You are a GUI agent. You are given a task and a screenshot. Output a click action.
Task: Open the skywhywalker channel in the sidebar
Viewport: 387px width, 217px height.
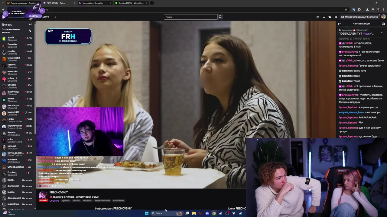18,127
